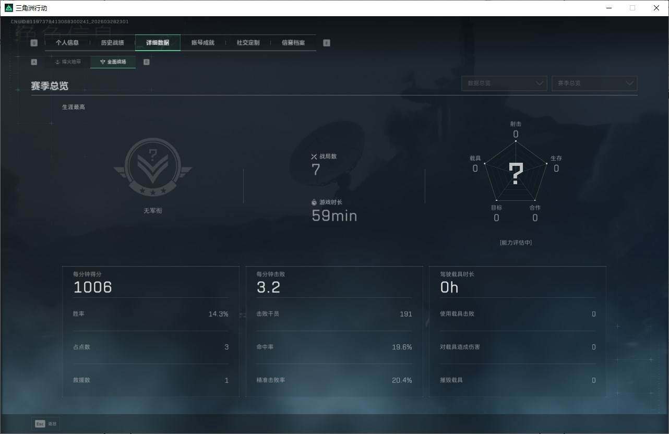Click the 载具 radar axis label
Screen dimensions: 669x434
coord(475,158)
